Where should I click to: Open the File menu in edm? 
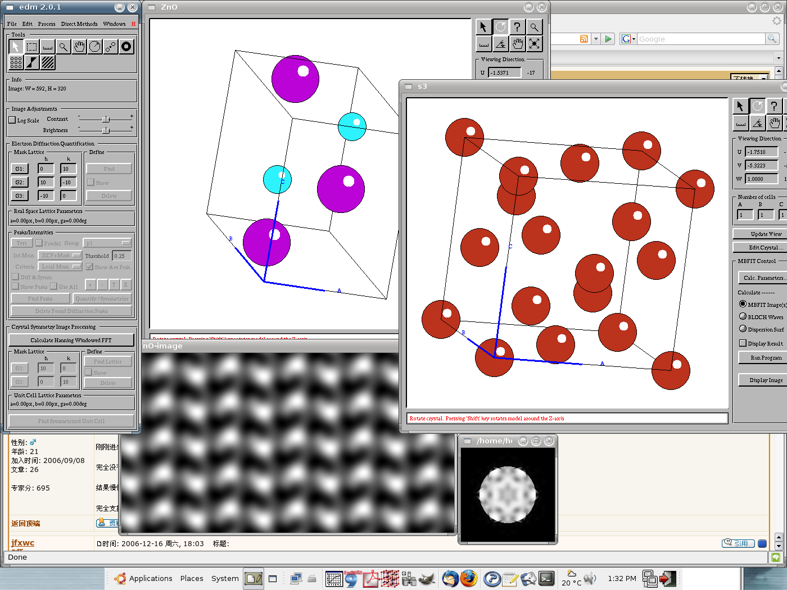pyautogui.click(x=12, y=24)
